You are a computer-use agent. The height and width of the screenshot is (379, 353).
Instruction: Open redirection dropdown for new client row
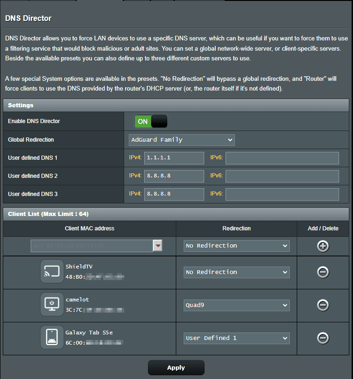pyautogui.click(x=236, y=246)
